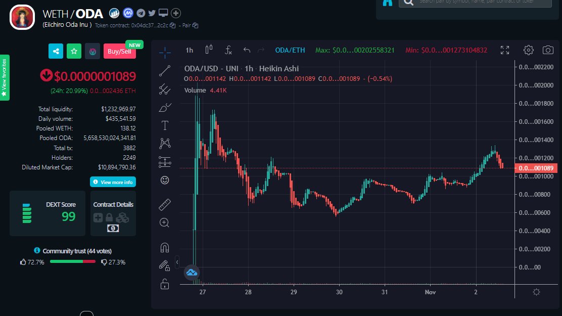Viewport: 562px width, 316px height.
Task: Copy the pair address
Action: pos(196,25)
